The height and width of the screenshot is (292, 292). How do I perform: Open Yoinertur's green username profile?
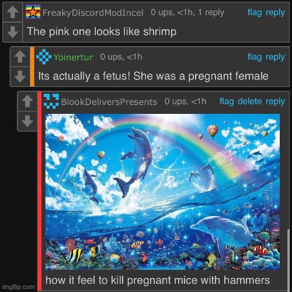pyautogui.click(x=73, y=57)
